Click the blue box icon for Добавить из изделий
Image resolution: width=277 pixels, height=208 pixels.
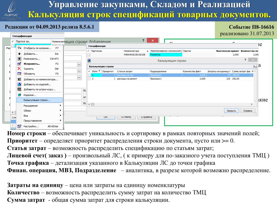click(19, 84)
